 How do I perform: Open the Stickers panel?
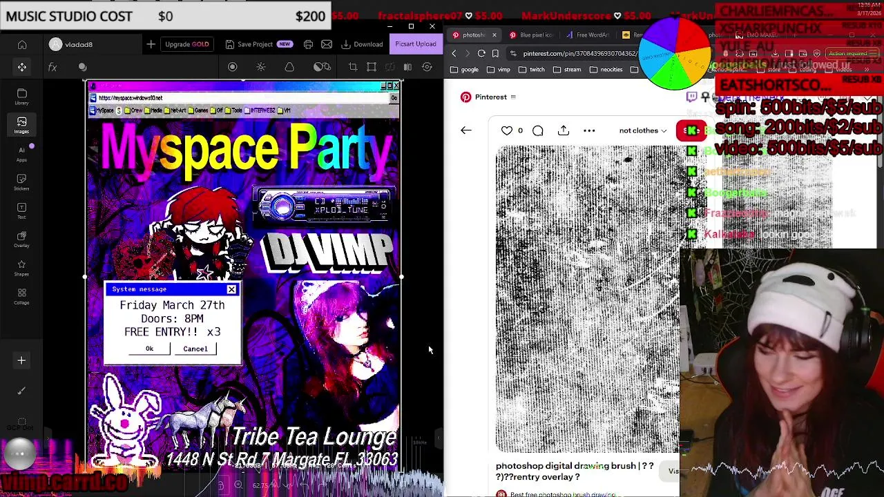[x=22, y=182]
